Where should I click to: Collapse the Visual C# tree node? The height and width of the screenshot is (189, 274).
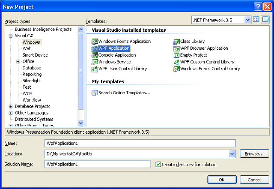point(11,36)
